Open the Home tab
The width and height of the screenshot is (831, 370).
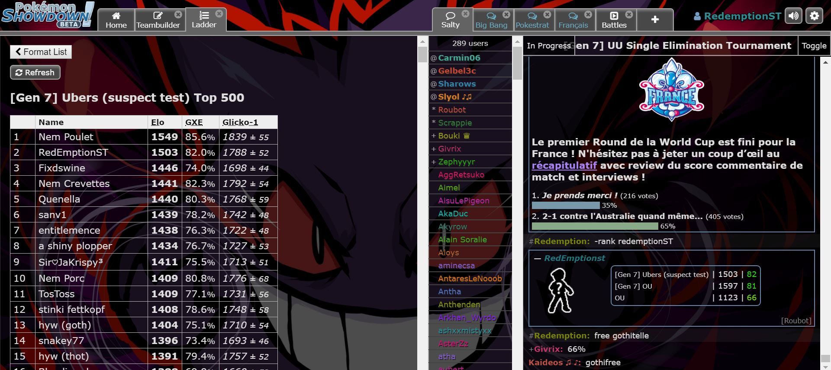(x=116, y=20)
